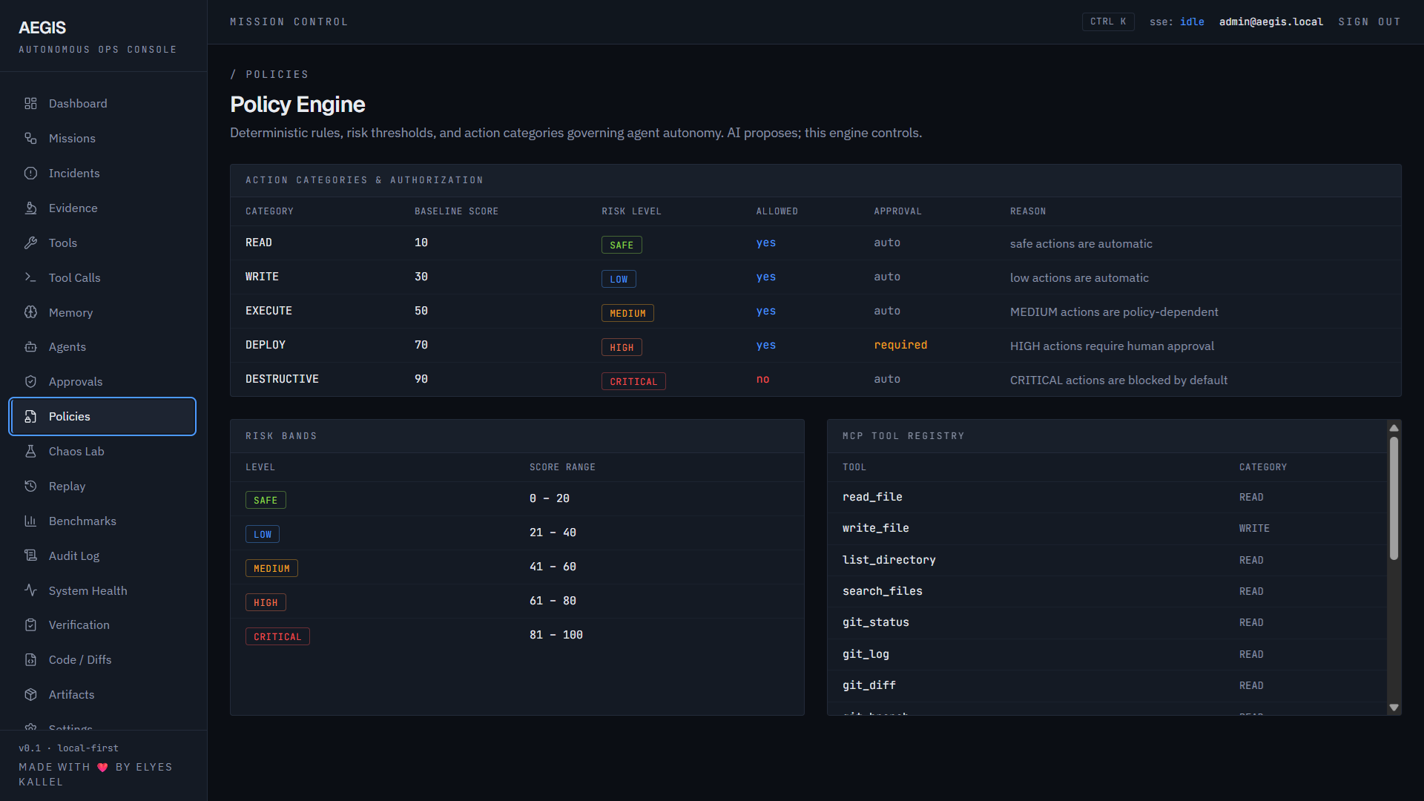Click the Code / Diffs file icon
1424x801 pixels.
pyautogui.click(x=30, y=660)
